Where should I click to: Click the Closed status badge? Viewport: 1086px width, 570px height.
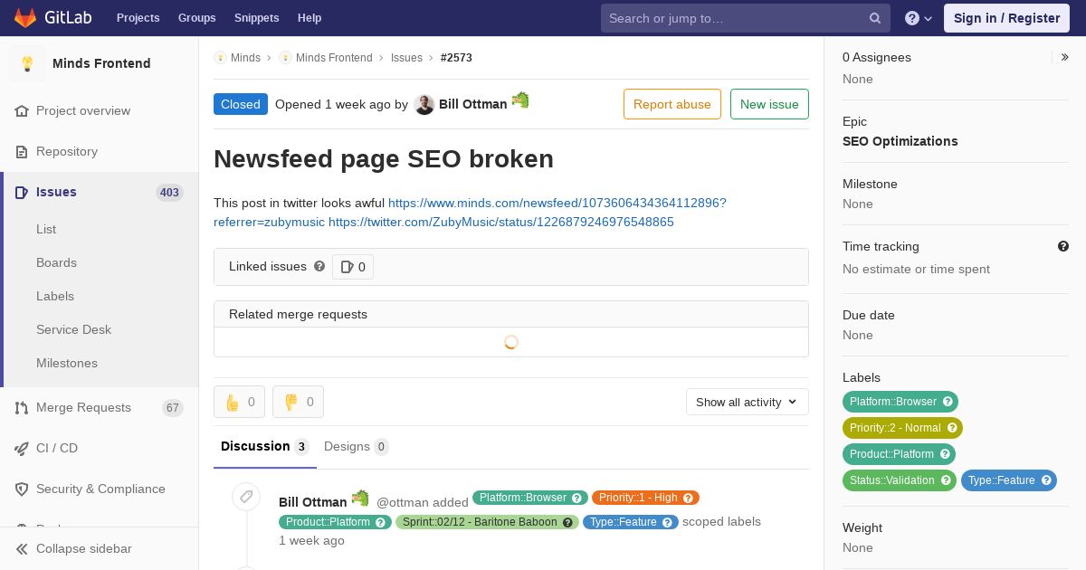point(241,104)
